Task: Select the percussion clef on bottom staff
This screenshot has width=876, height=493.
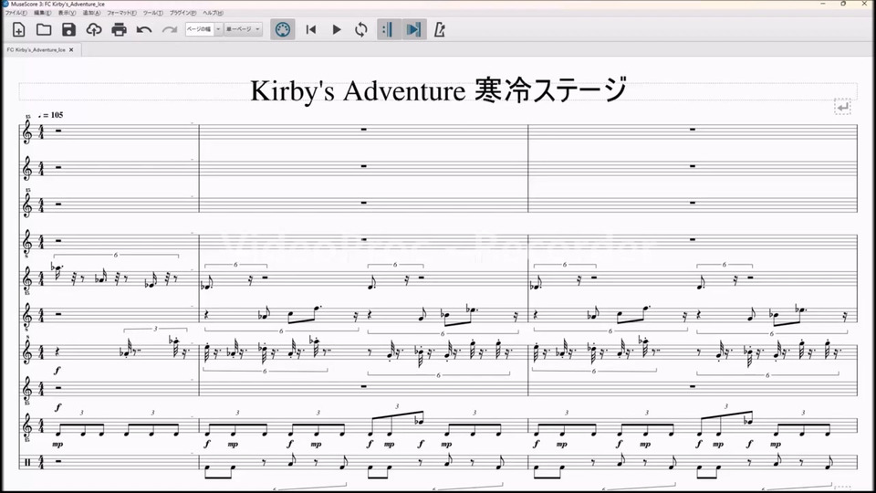Action: (x=27, y=462)
